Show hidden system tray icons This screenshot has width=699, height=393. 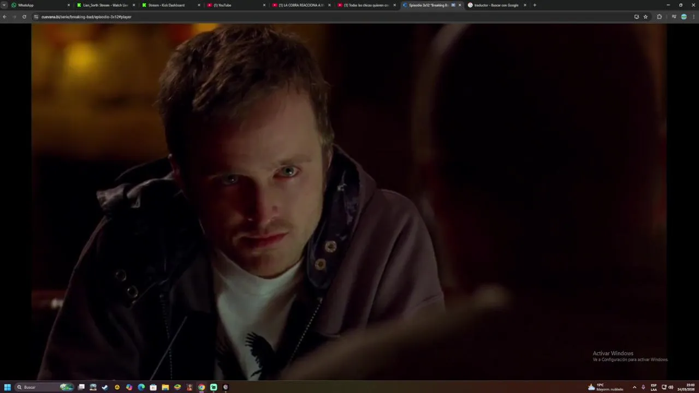634,387
